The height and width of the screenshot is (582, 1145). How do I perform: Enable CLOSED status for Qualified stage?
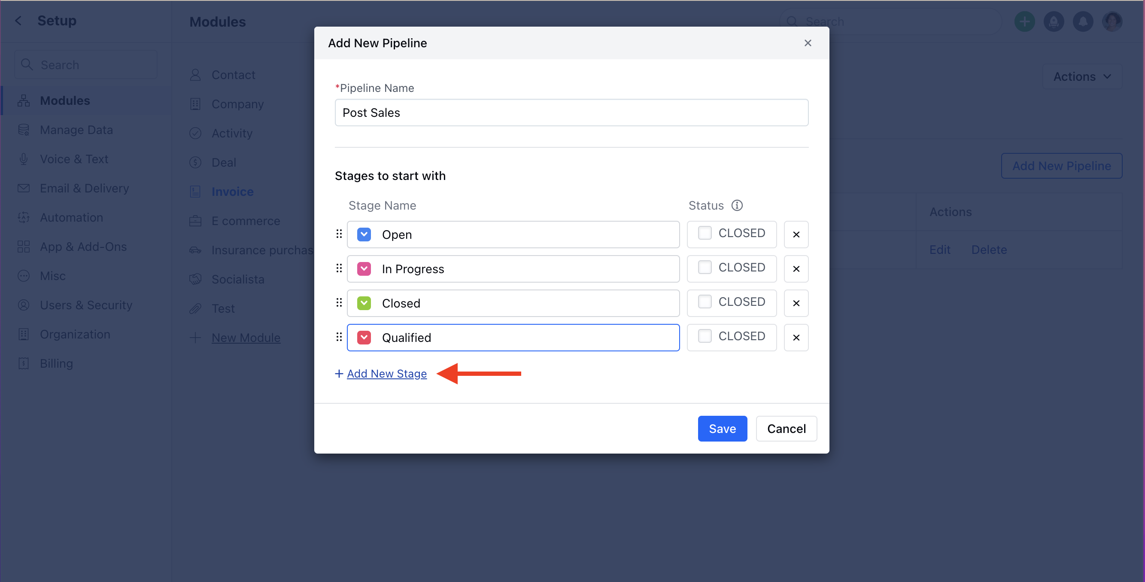705,336
